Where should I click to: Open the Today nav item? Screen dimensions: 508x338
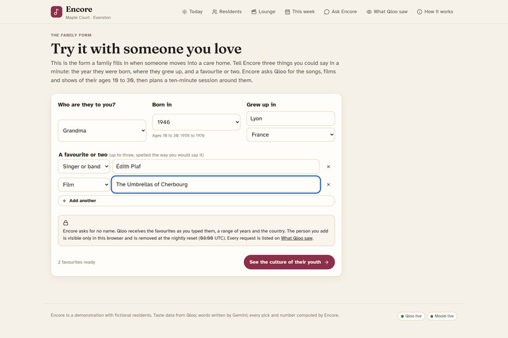coord(192,11)
